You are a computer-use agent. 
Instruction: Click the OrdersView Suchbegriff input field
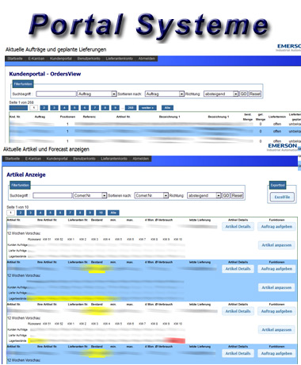(56, 94)
